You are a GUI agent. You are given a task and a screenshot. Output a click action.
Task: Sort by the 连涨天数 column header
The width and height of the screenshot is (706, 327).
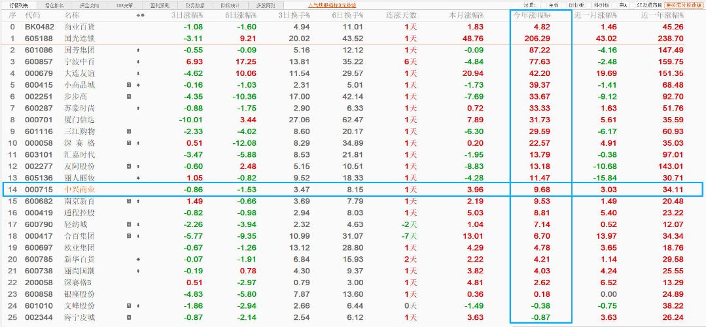coord(402,15)
